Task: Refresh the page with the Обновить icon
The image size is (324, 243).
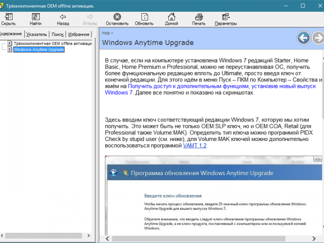Action: point(144,17)
